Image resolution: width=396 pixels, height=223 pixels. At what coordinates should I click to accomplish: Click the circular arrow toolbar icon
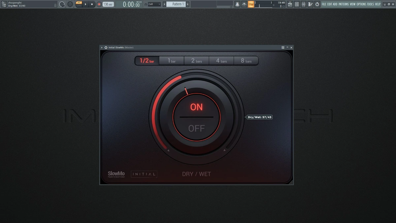click(317, 4)
